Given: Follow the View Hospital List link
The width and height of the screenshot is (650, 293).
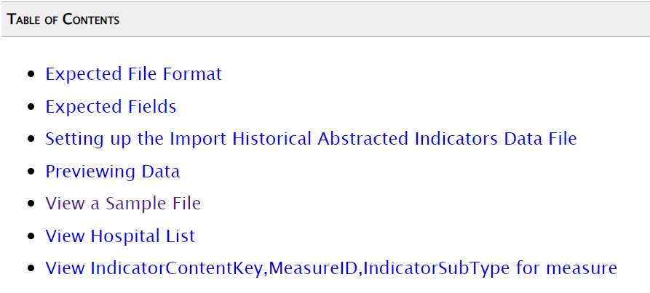Looking at the screenshot, I should (x=120, y=236).
